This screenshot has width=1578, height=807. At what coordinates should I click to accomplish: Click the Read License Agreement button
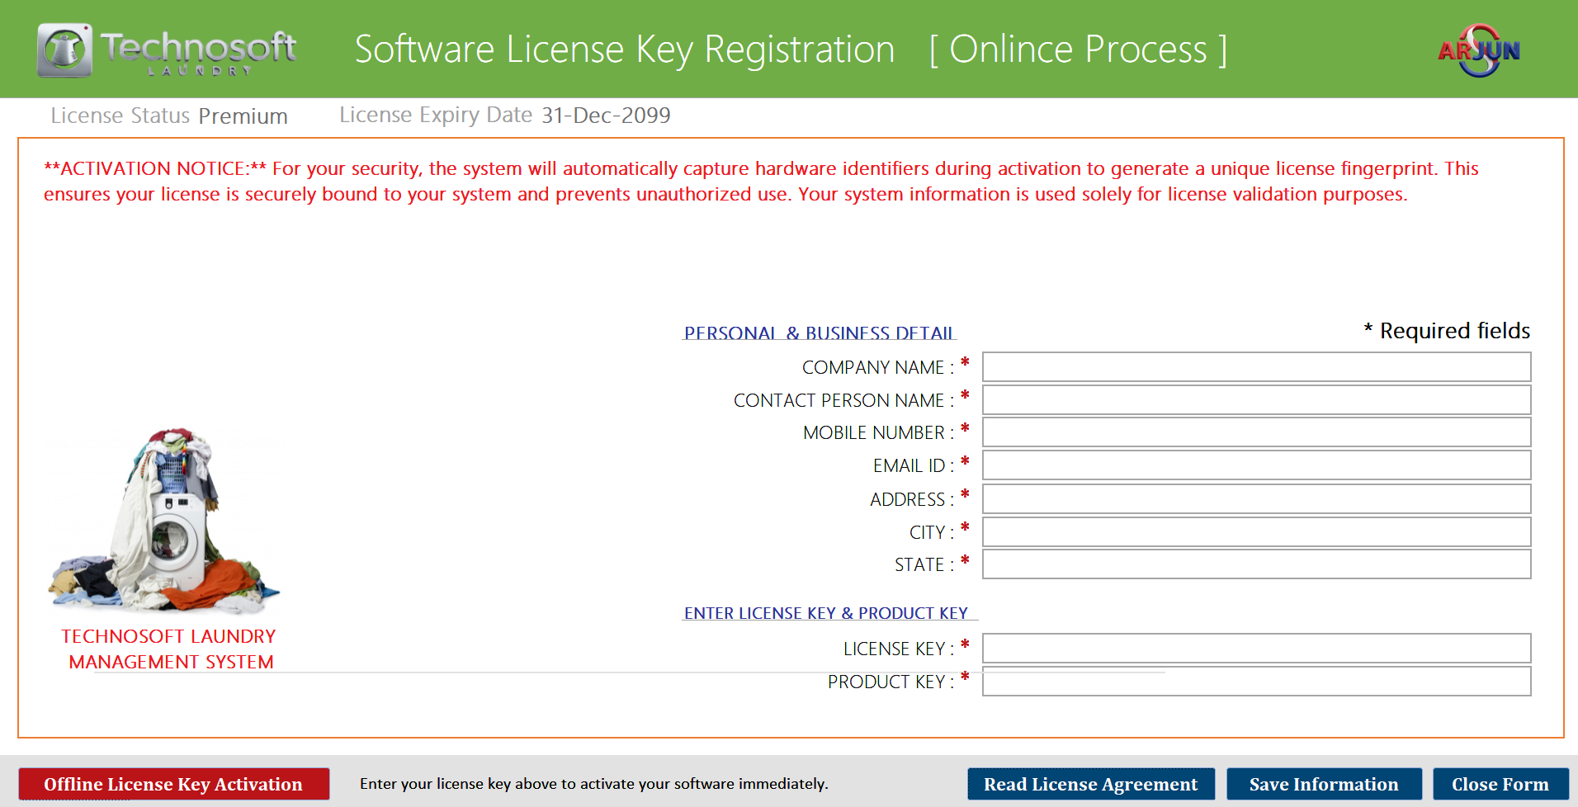(1090, 783)
